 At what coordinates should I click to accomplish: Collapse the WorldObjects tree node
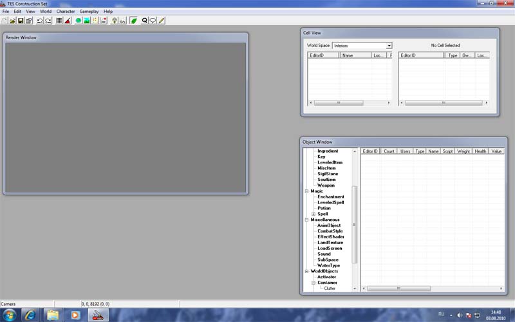click(x=306, y=271)
